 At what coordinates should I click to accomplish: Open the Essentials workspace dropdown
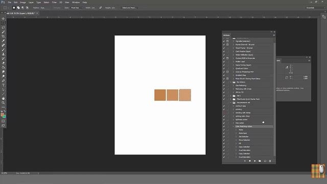[315, 8]
